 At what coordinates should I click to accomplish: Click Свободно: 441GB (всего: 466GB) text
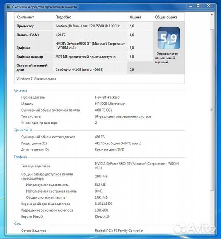click(x=79, y=69)
